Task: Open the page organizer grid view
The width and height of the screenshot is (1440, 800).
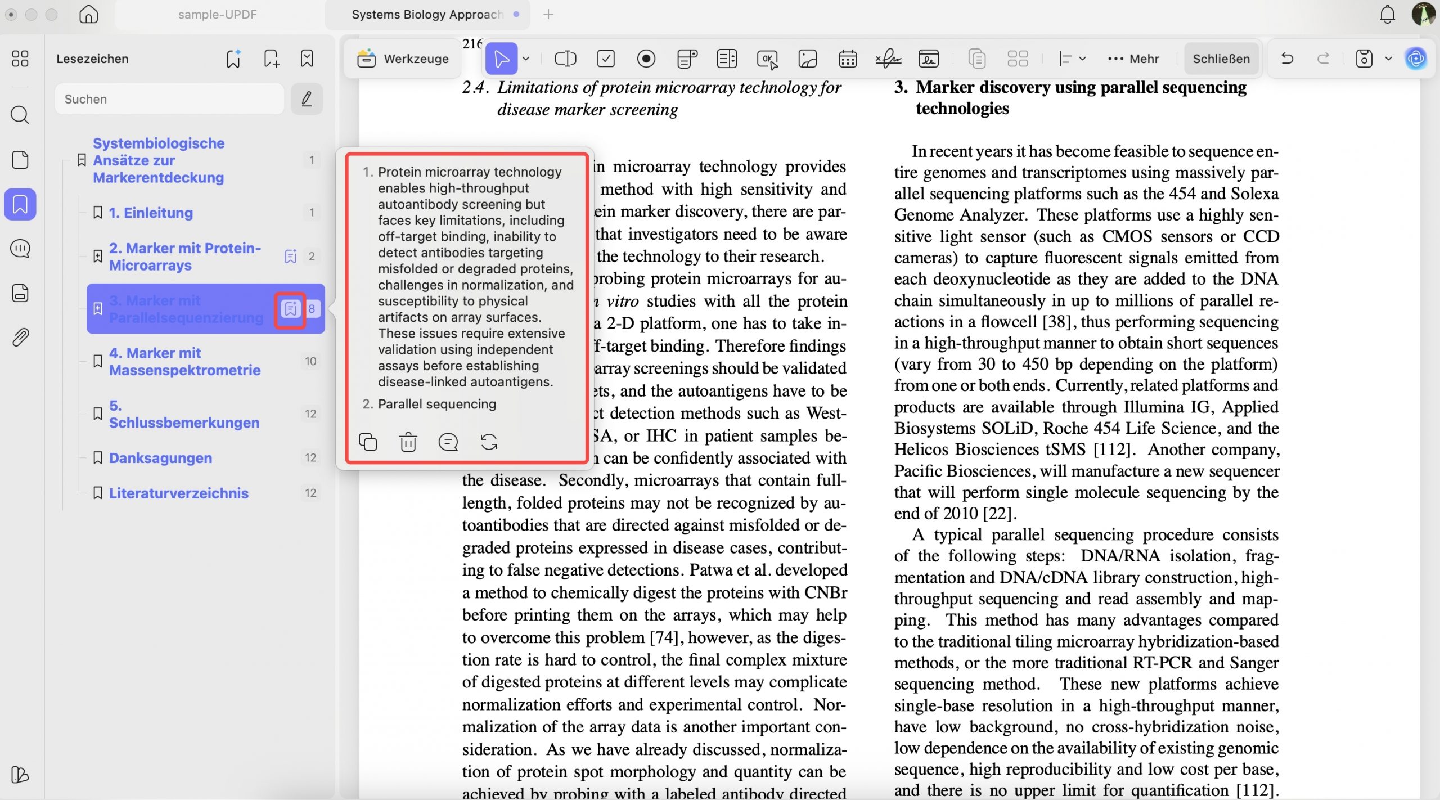Action: coord(1018,58)
